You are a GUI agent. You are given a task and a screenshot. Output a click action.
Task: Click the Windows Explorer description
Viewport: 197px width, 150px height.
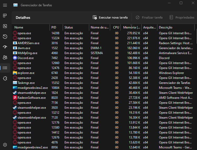(x=171, y=73)
